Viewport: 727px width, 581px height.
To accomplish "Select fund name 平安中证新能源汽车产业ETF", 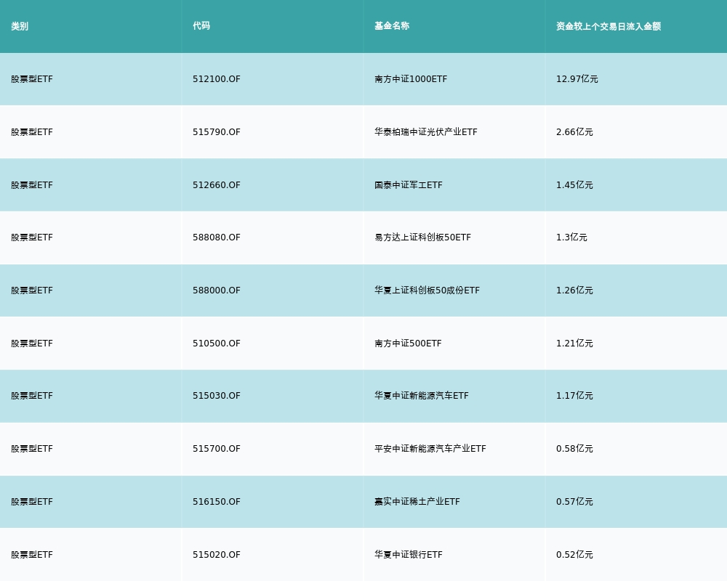I will click(430, 449).
